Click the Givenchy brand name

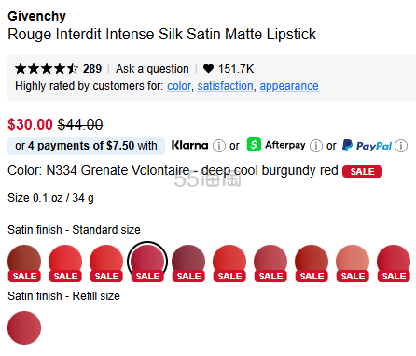point(36,16)
